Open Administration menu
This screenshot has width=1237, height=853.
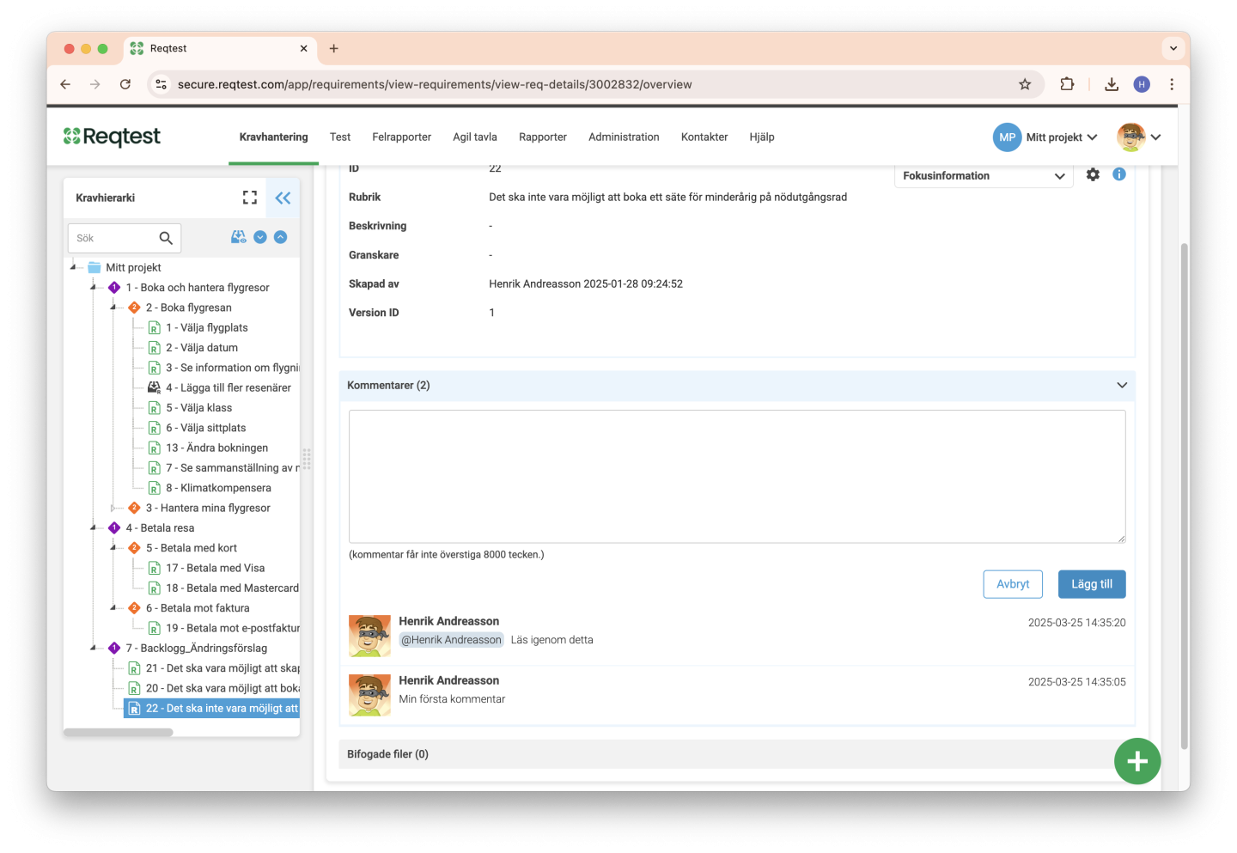[624, 137]
